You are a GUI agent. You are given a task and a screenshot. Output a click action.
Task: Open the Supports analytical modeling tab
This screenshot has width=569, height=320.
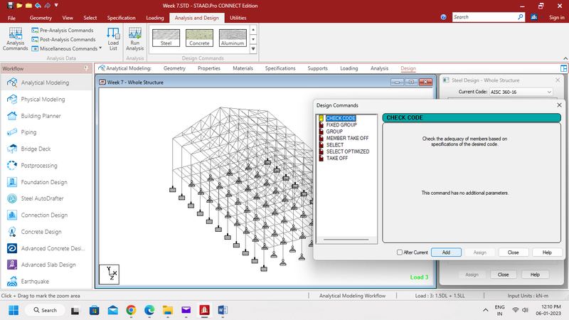(317, 68)
